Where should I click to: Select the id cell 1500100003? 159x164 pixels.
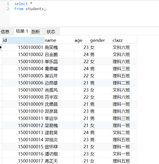(x=23, y=62)
